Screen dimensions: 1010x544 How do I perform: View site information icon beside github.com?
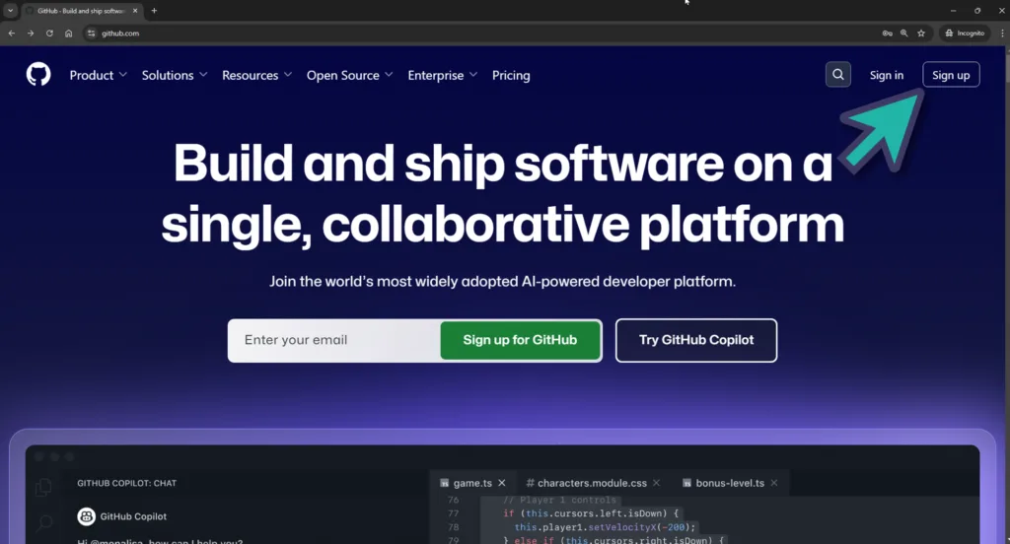(x=92, y=33)
